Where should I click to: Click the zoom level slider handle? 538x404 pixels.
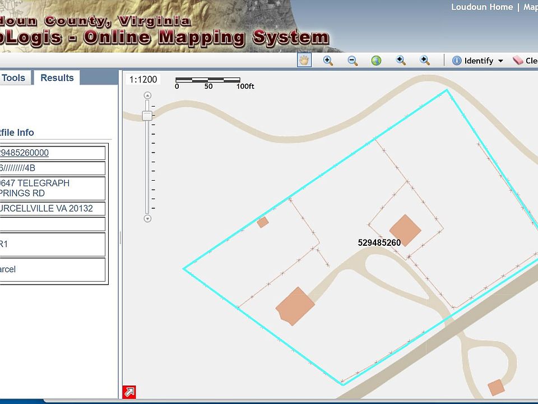(147, 116)
